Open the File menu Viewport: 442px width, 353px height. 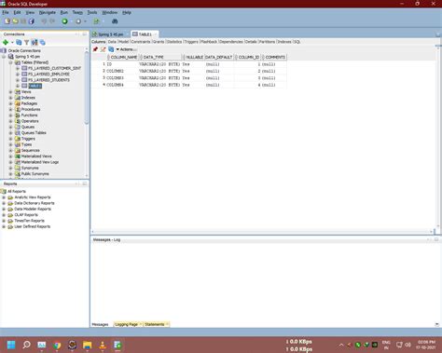6,12
